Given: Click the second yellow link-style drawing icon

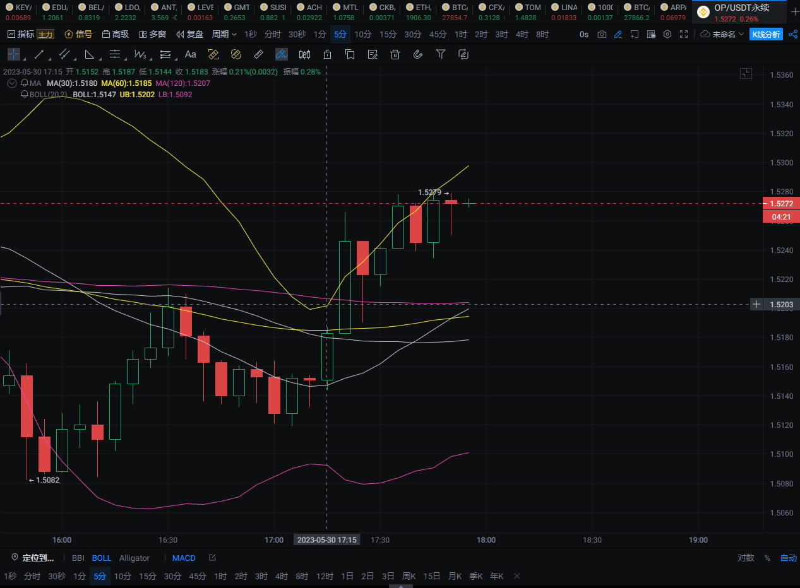Looking at the screenshot, I should [x=236, y=54].
